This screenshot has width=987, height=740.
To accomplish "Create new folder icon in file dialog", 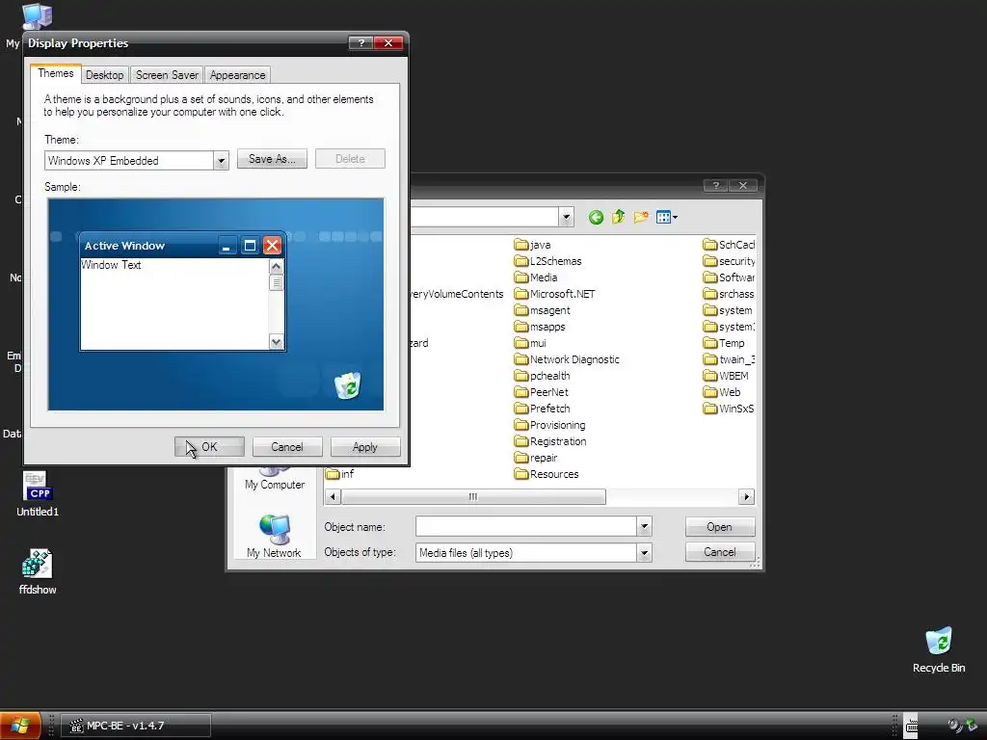I will [641, 217].
